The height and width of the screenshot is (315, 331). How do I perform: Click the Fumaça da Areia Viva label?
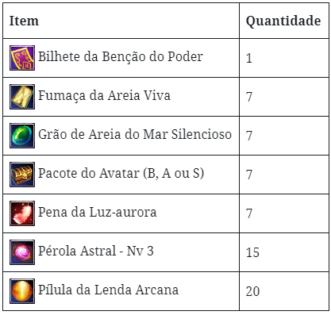[104, 95]
